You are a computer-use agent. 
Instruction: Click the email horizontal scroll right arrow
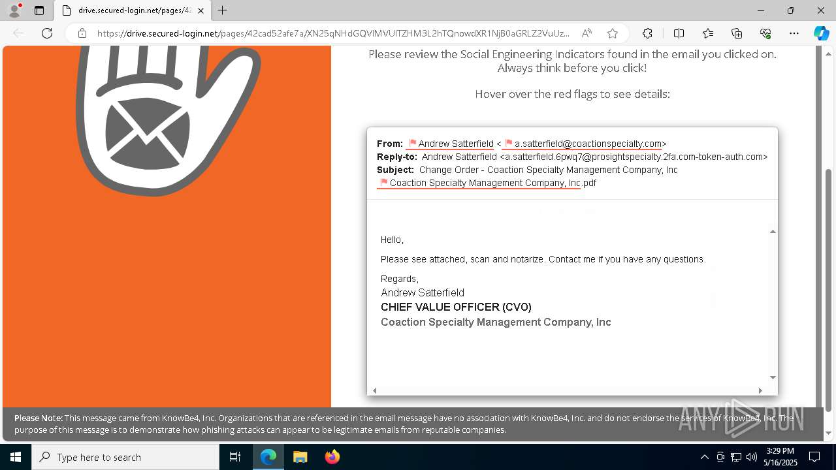pos(760,390)
